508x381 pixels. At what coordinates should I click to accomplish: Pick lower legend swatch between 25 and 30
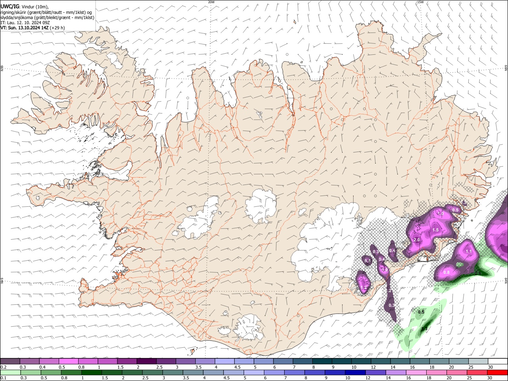click(476, 372)
